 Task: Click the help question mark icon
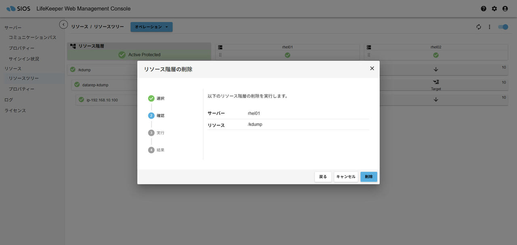click(483, 8)
